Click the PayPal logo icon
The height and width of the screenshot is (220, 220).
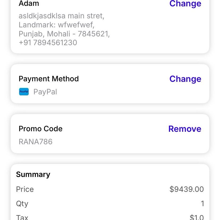(x=24, y=92)
